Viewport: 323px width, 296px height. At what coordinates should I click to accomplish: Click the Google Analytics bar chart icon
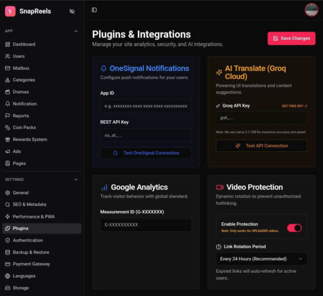[104, 187]
